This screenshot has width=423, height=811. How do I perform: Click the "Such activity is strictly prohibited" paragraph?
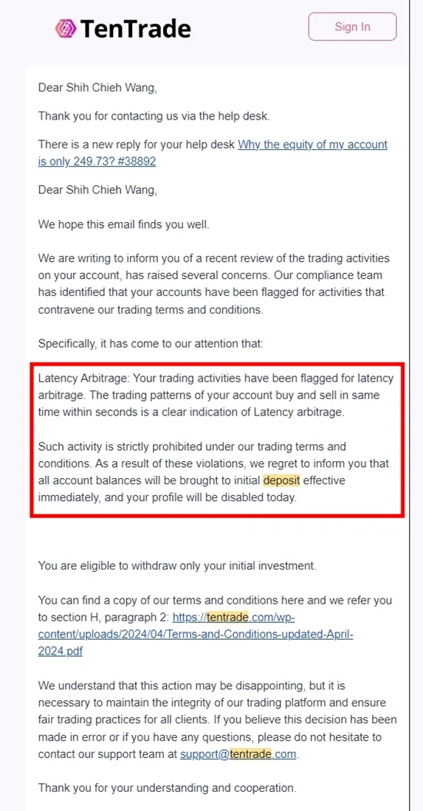213,472
